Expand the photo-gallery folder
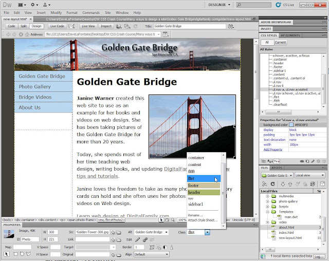This screenshot has width=329, height=261. tap(267, 201)
